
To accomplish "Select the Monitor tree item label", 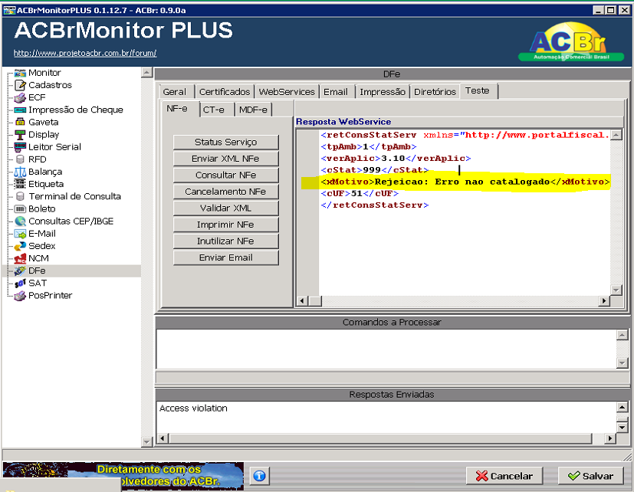I will pyautogui.click(x=44, y=73).
